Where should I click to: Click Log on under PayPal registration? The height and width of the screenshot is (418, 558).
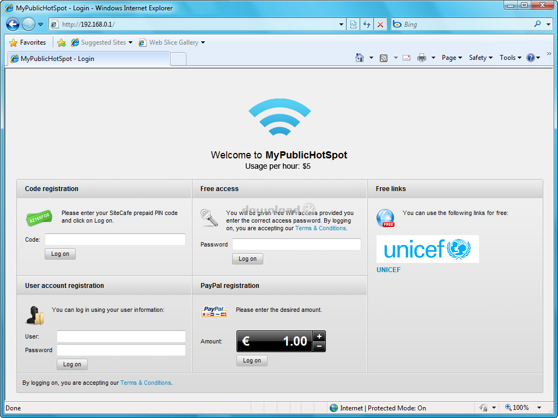(252, 360)
